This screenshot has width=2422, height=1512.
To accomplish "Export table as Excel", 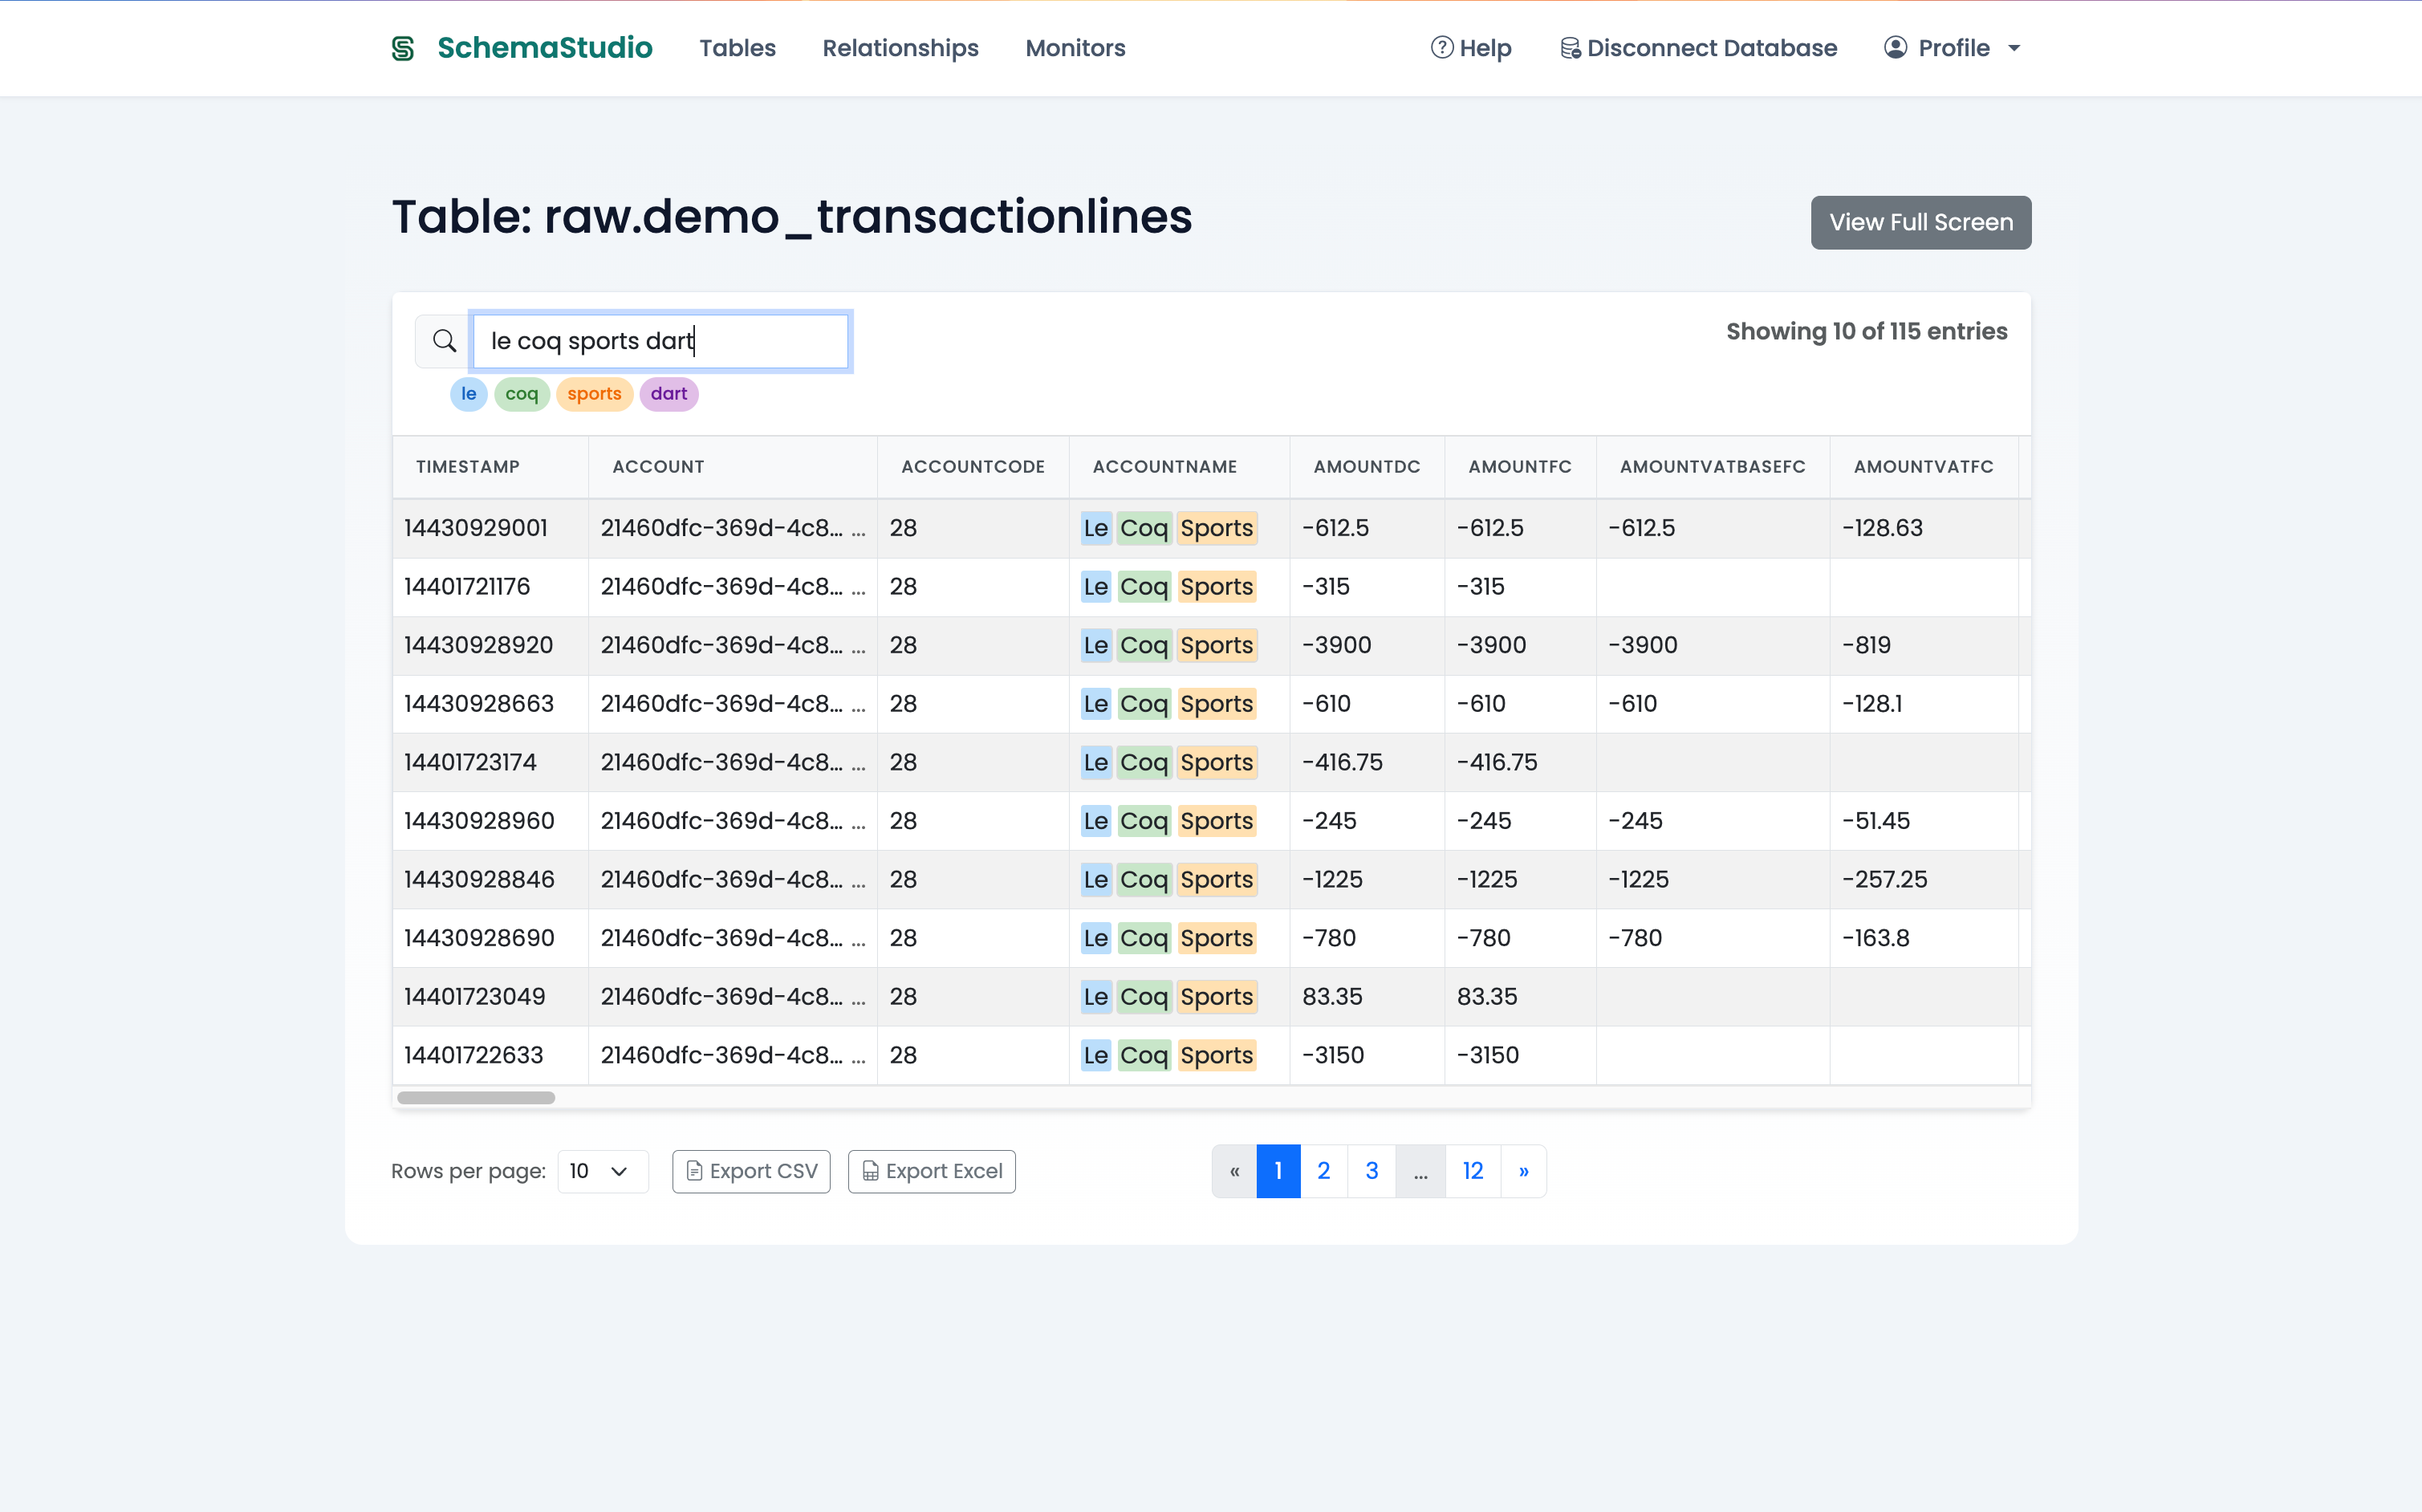I will (931, 1171).
